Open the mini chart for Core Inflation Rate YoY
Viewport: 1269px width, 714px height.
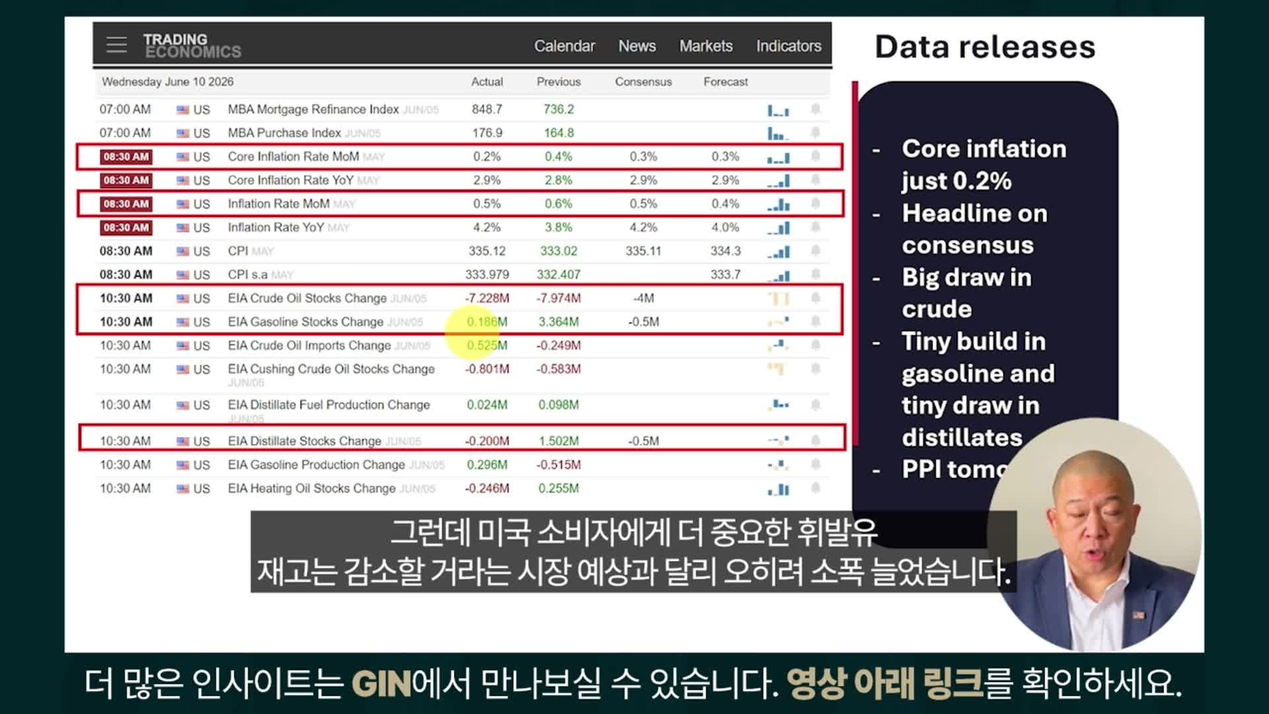(778, 180)
